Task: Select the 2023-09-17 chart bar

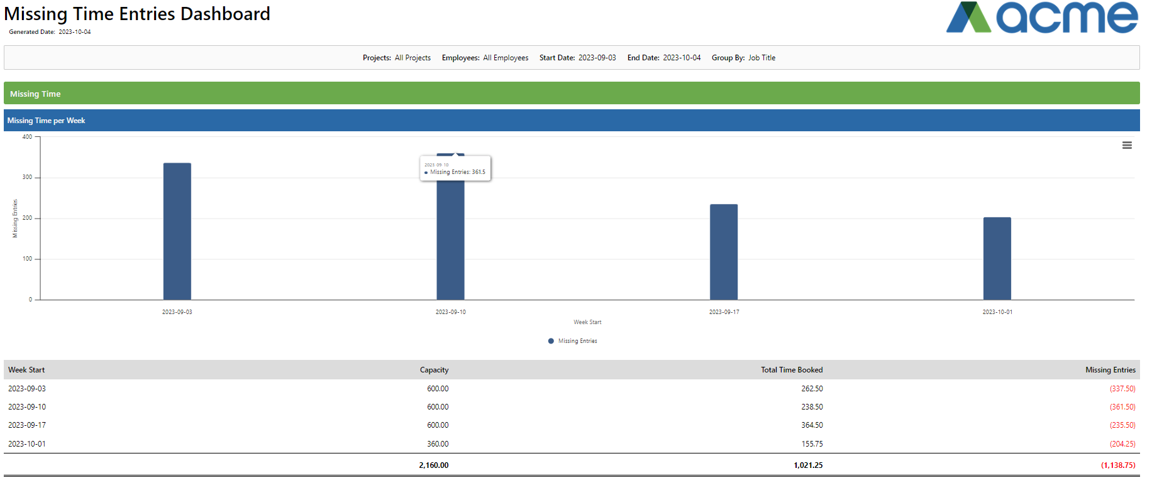Action: [724, 252]
